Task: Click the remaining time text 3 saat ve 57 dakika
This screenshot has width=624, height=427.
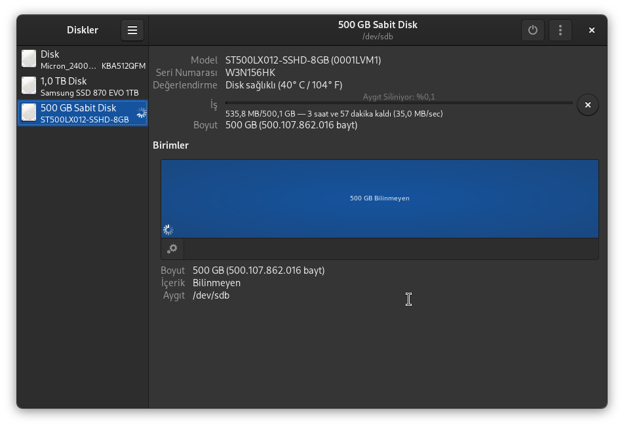Action: (x=347, y=114)
